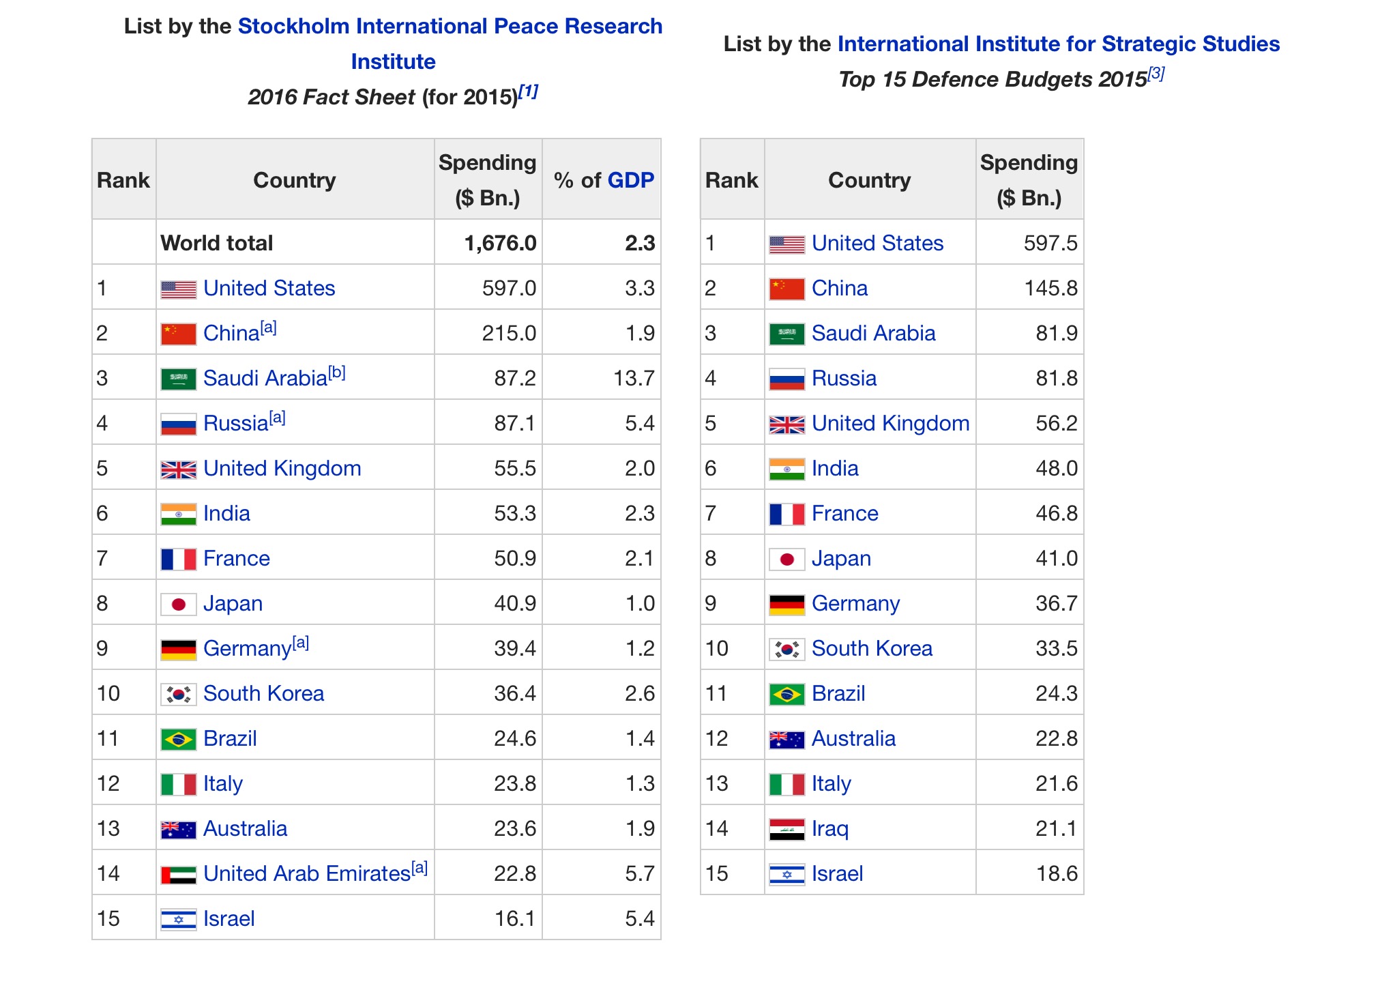Click the United States flag in the IISS table
Screen dimensions: 1397x990
[787, 244]
